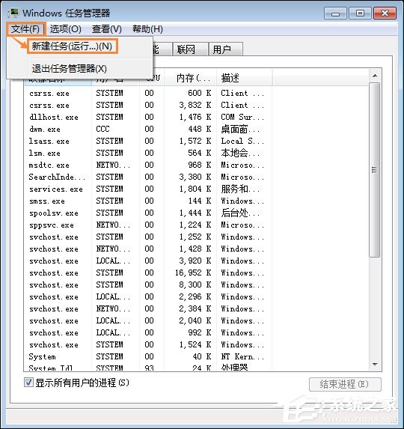Switch to the 联网 tab

tap(190, 49)
